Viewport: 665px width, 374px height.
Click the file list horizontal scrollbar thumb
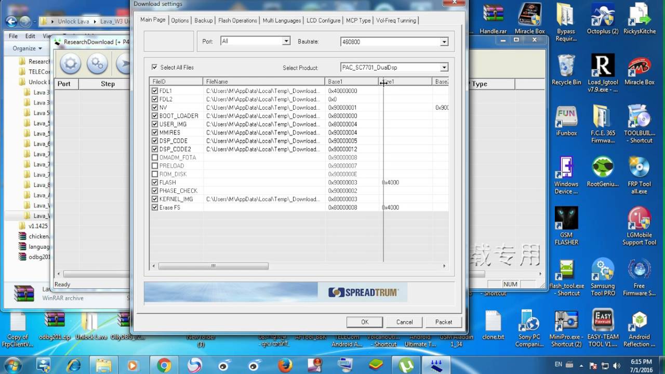tap(213, 266)
